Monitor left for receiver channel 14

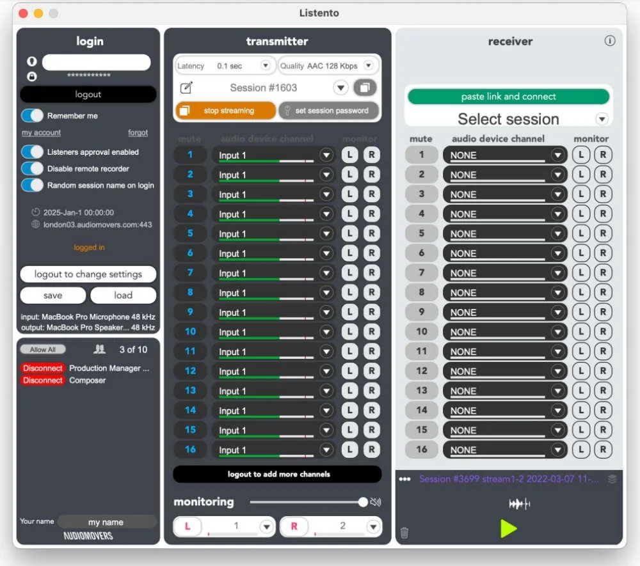pyautogui.click(x=581, y=410)
